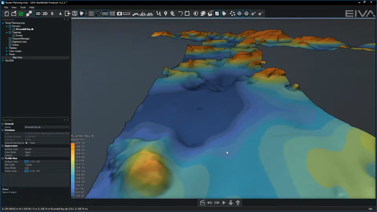Select Map View in project tree
377x212 pixels.
pyautogui.click(x=17, y=57)
